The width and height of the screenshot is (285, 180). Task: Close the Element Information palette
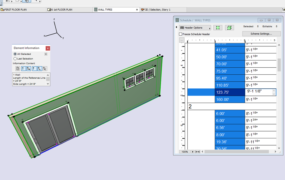(x=48, y=48)
